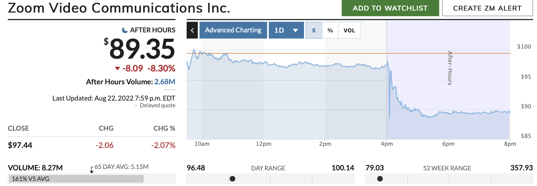
Task: Create a ZM alert
Action: coord(487,8)
